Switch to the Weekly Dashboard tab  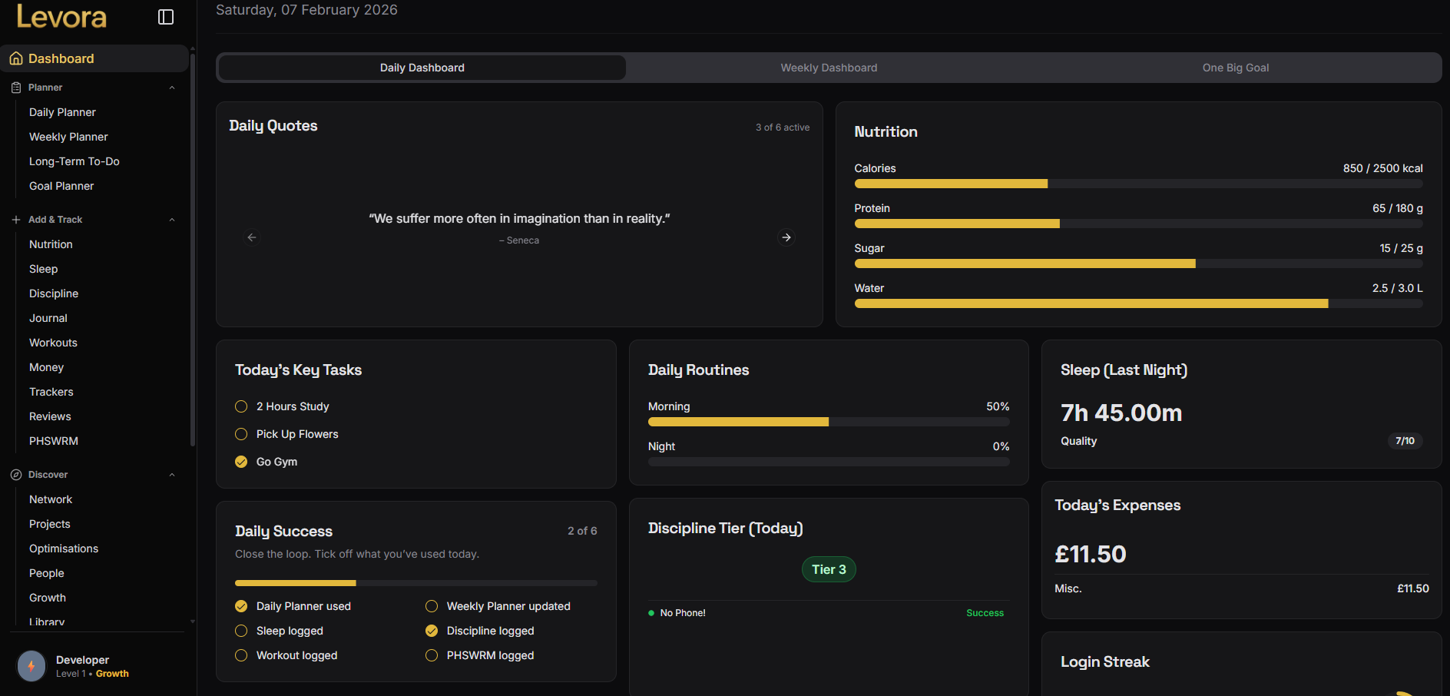pyautogui.click(x=829, y=68)
